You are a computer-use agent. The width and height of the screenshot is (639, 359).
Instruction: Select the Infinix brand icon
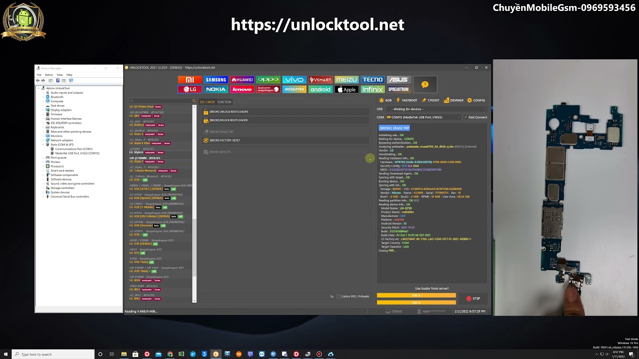point(372,89)
